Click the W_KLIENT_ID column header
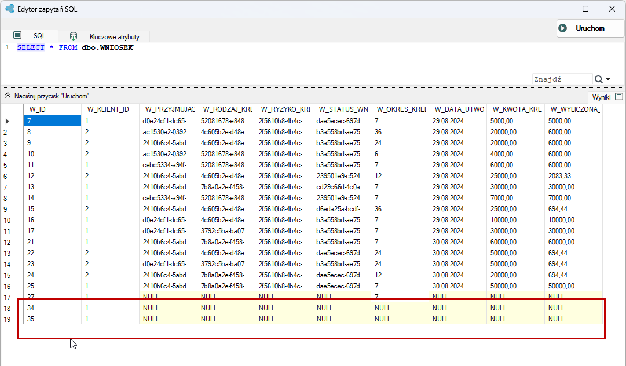 click(110, 109)
